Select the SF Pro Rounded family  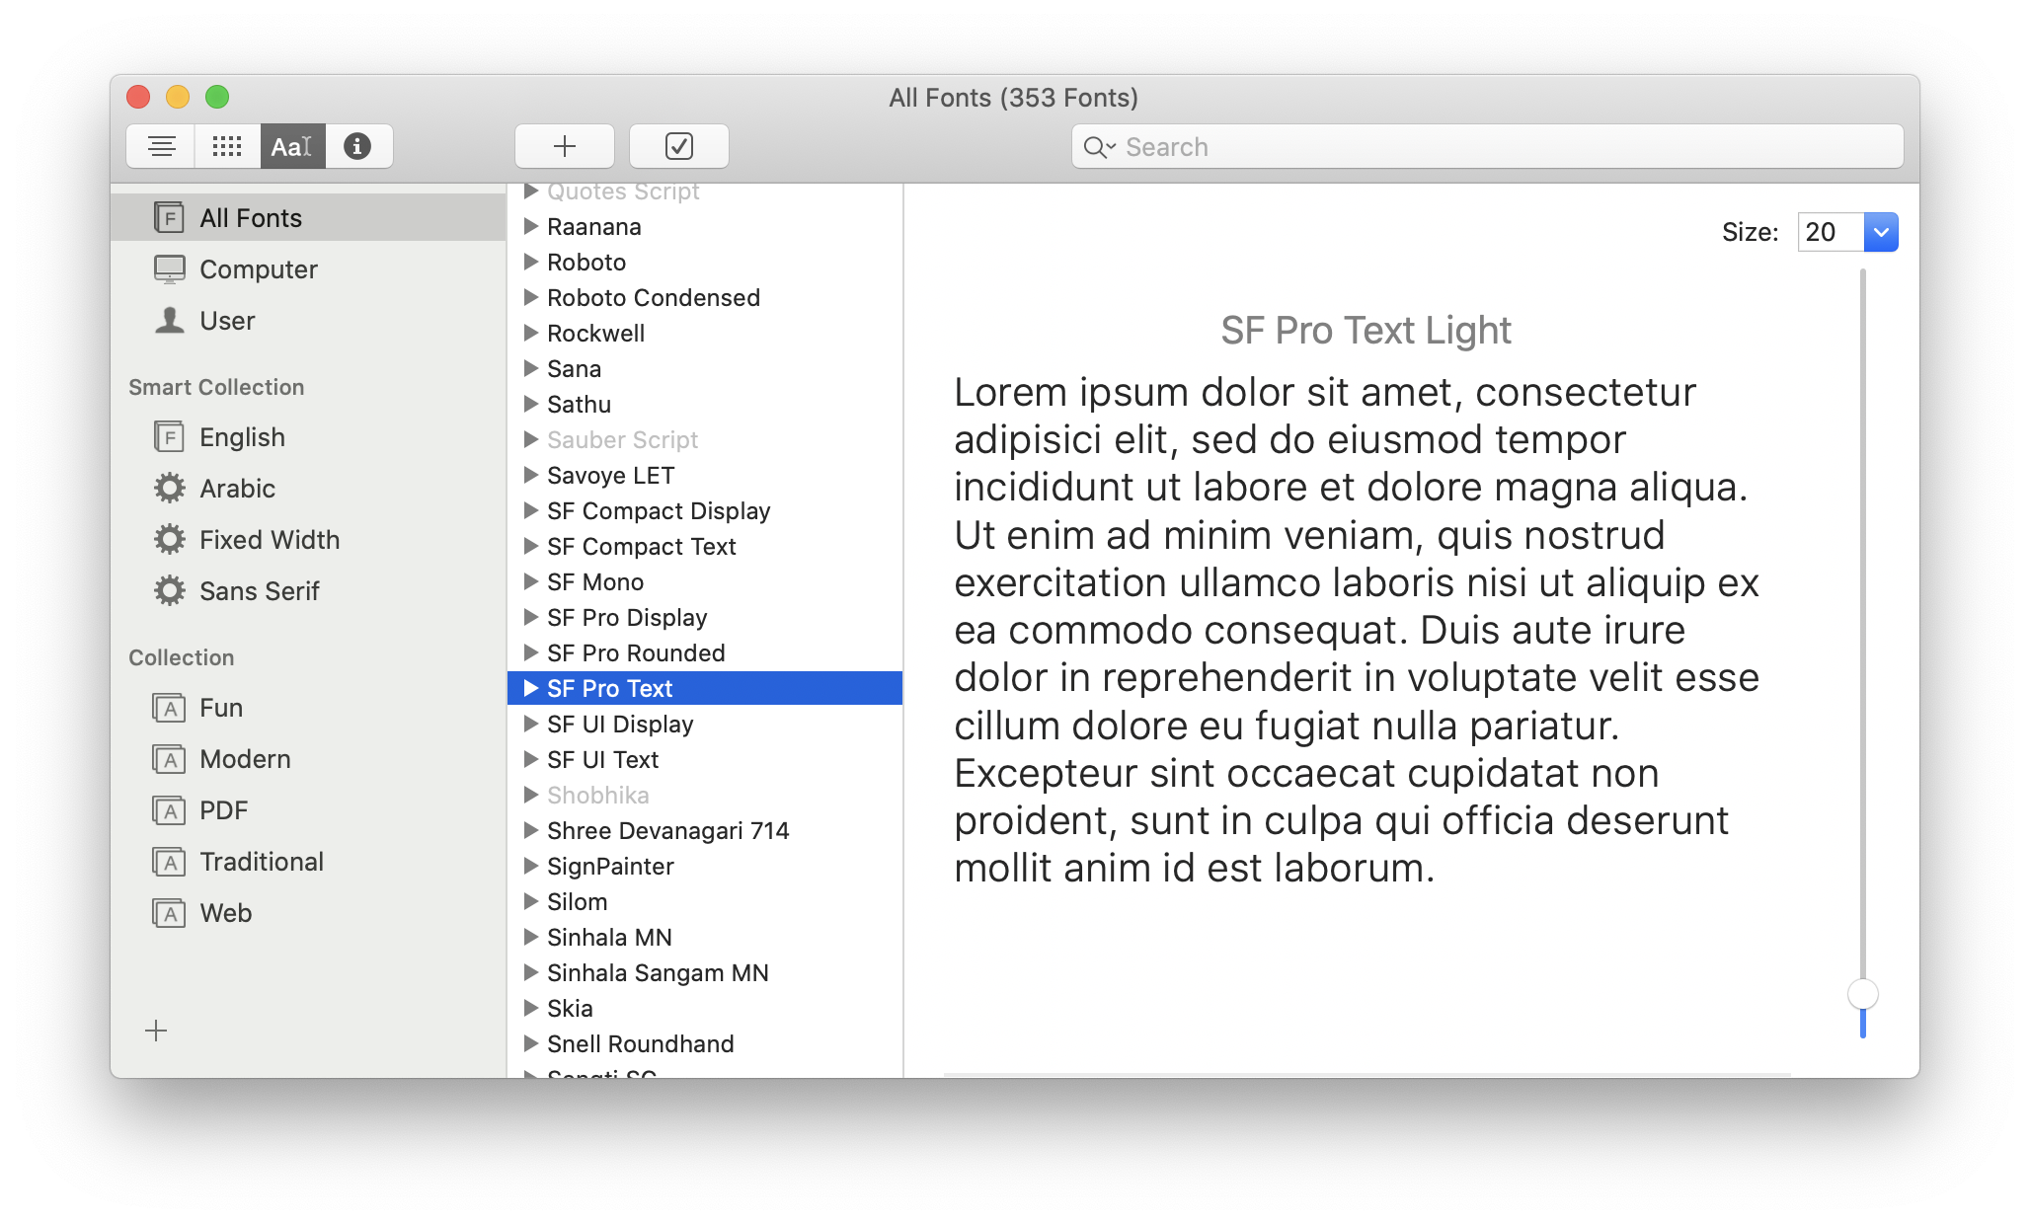click(x=705, y=653)
